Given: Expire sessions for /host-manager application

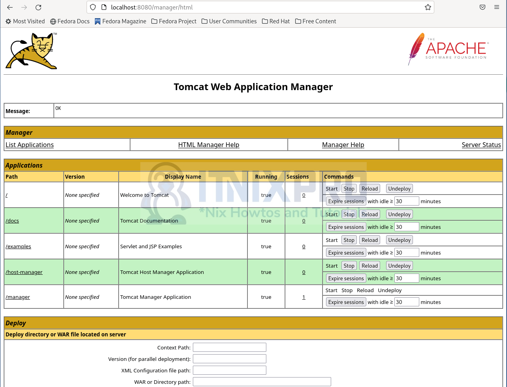Looking at the screenshot, I should coord(346,278).
